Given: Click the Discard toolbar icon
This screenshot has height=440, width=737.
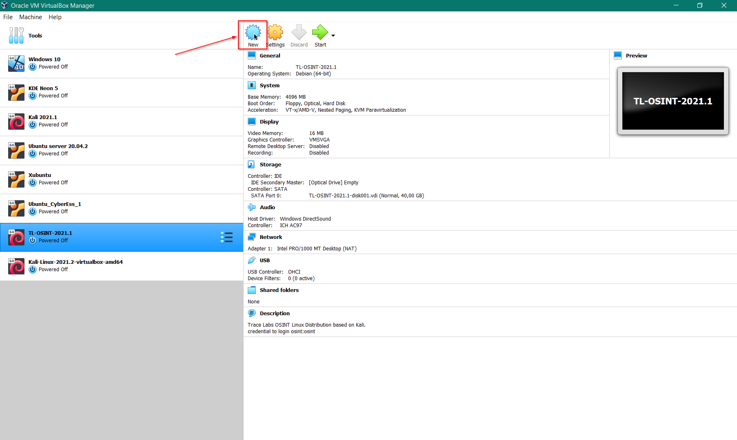Looking at the screenshot, I should click(299, 33).
